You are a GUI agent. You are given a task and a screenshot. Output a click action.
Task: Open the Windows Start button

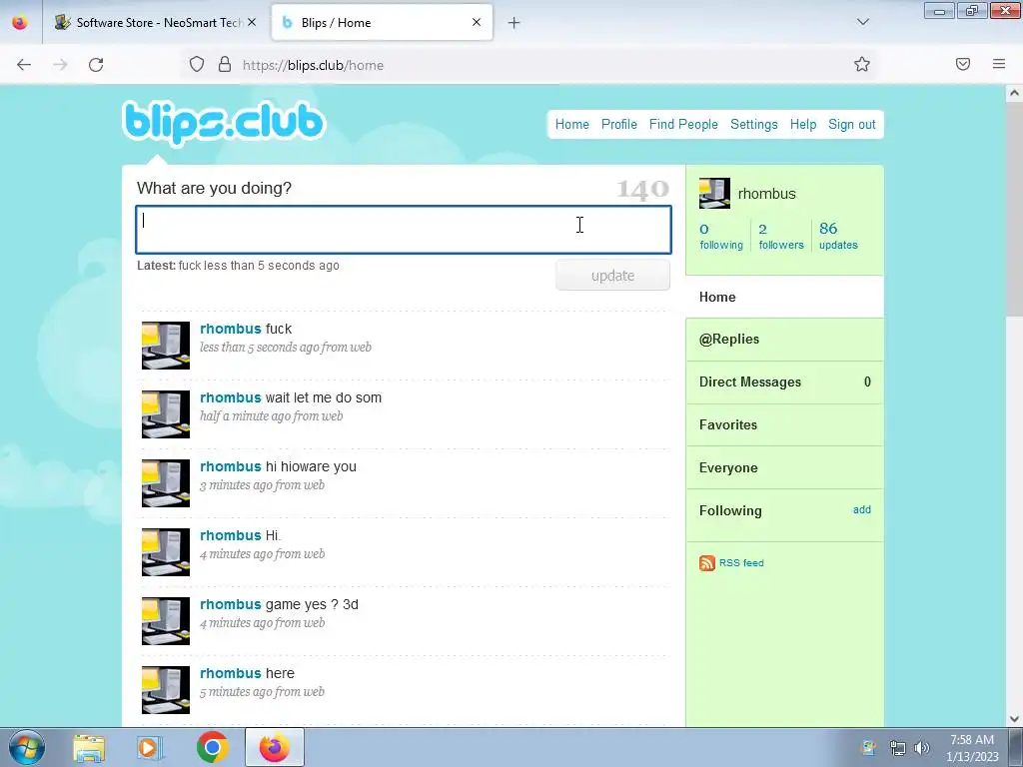coord(27,747)
